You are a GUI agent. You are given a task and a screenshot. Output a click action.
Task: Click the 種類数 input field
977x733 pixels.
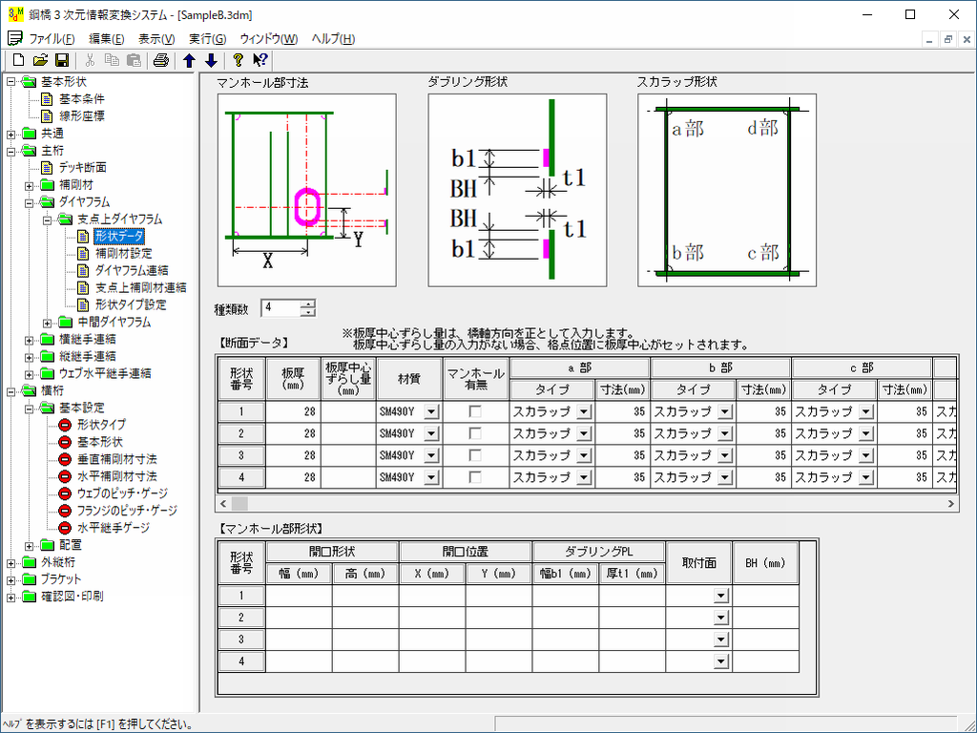(281, 308)
